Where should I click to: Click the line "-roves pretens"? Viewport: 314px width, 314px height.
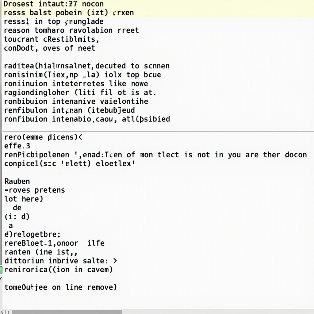click(35, 190)
